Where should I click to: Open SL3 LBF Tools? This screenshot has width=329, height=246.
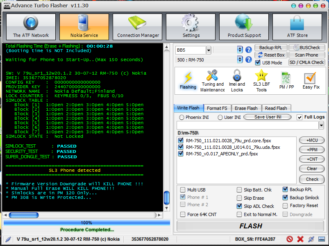pyautogui.click(x=261, y=81)
